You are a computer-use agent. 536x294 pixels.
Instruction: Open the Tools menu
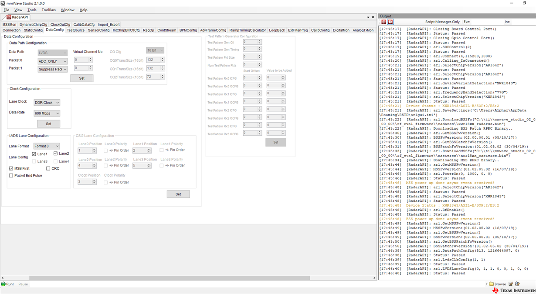tap(32, 10)
